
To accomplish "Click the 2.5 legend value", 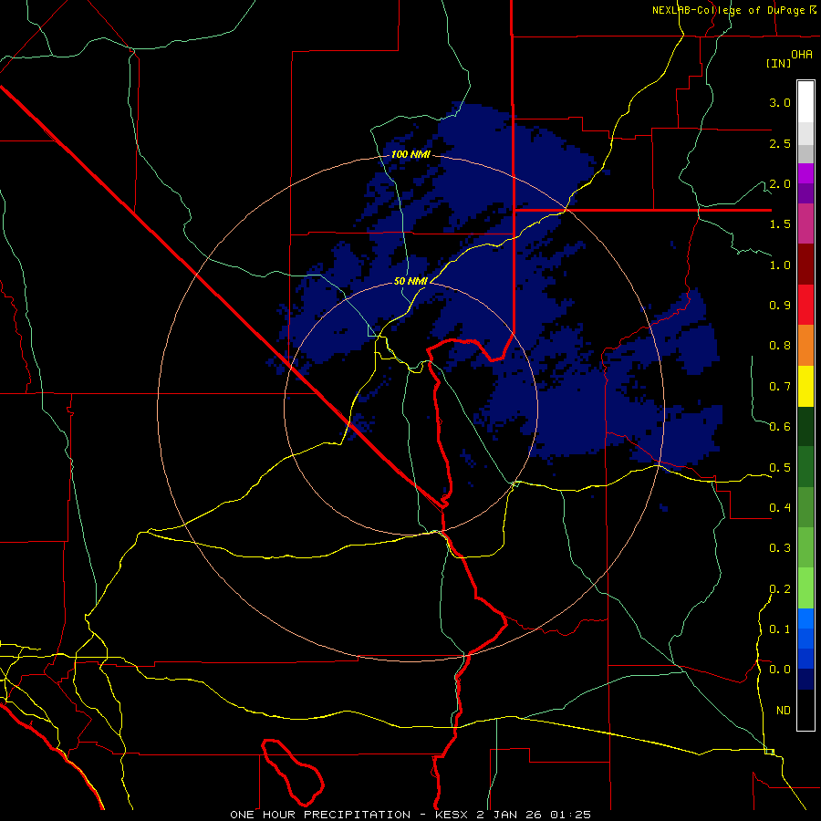I will 780,143.
